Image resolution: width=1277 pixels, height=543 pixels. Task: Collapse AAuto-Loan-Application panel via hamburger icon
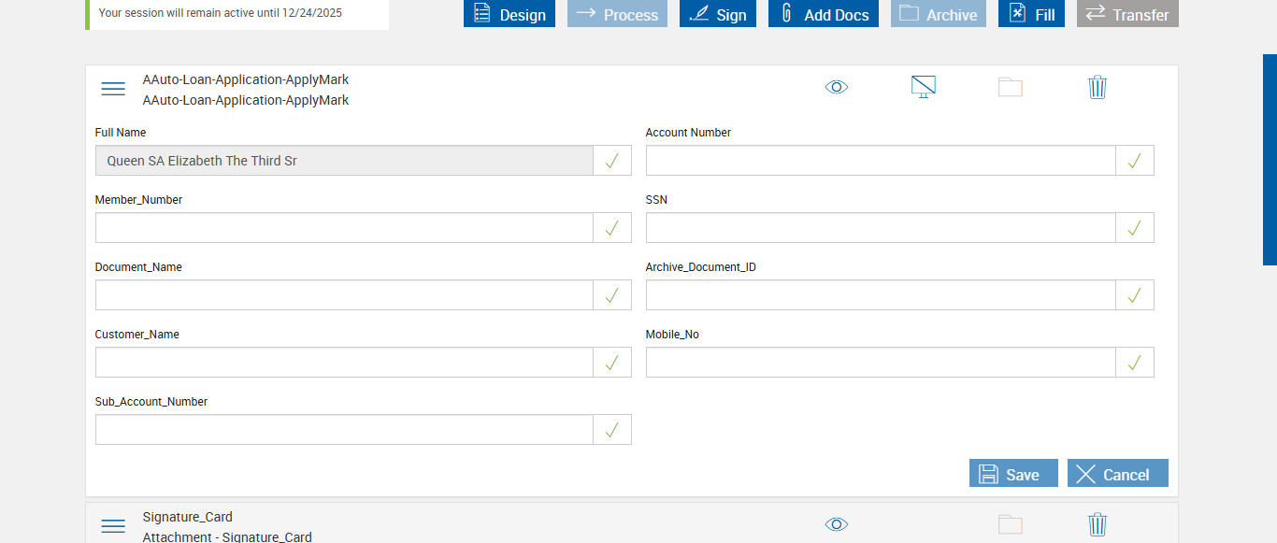[x=113, y=89]
